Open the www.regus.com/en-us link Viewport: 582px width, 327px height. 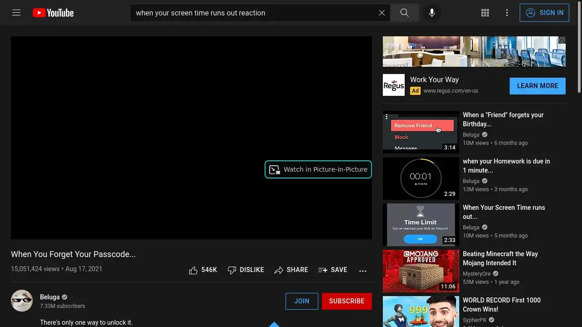[x=451, y=91]
